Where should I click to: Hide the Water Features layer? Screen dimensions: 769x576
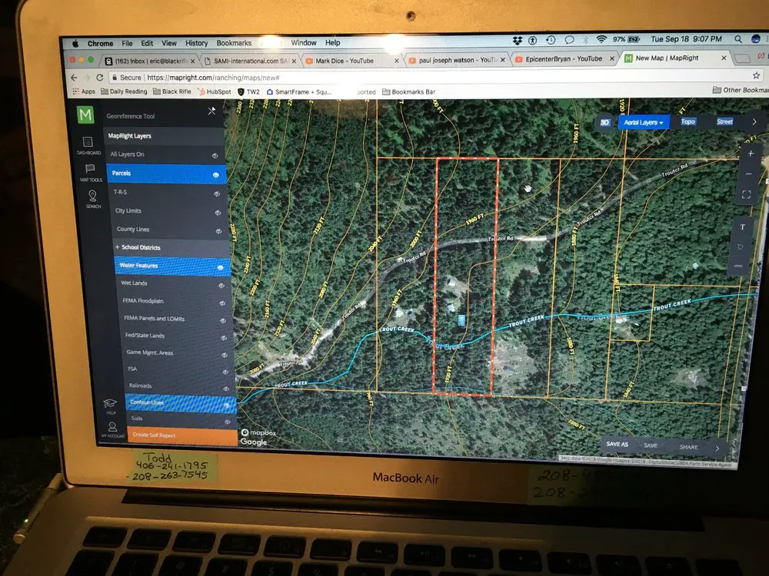coord(220,267)
